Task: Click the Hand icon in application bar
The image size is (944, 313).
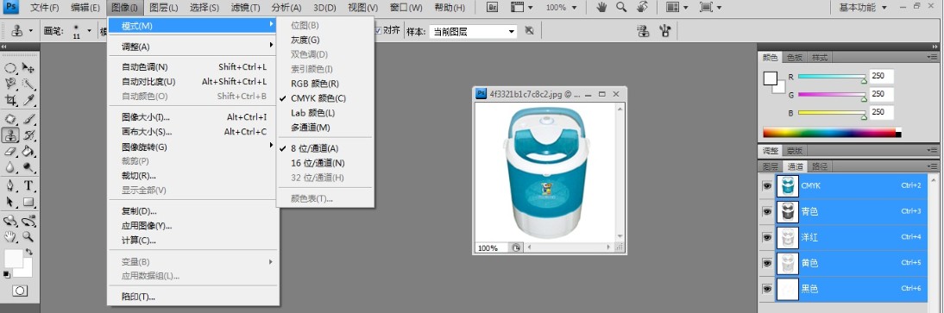Action: [601, 7]
